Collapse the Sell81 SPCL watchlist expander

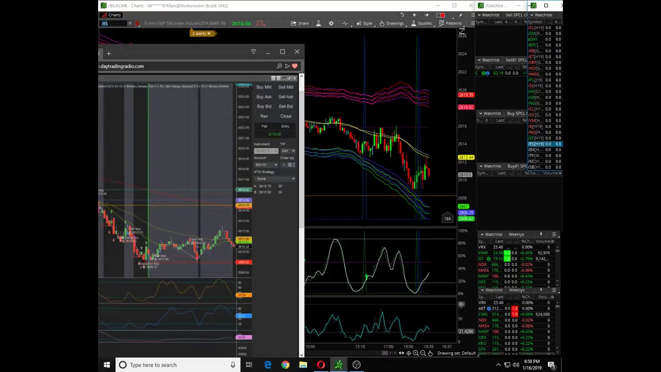(x=479, y=60)
